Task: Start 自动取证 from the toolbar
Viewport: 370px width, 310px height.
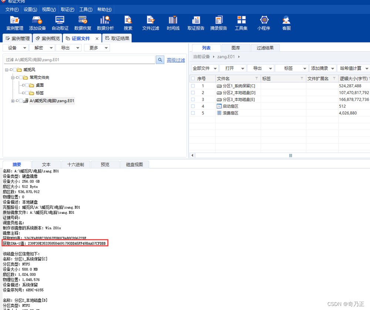Action: pyautogui.click(x=60, y=23)
